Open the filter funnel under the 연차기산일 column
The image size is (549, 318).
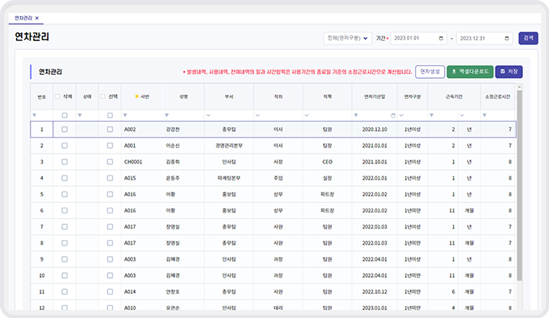(x=356, y=115)
